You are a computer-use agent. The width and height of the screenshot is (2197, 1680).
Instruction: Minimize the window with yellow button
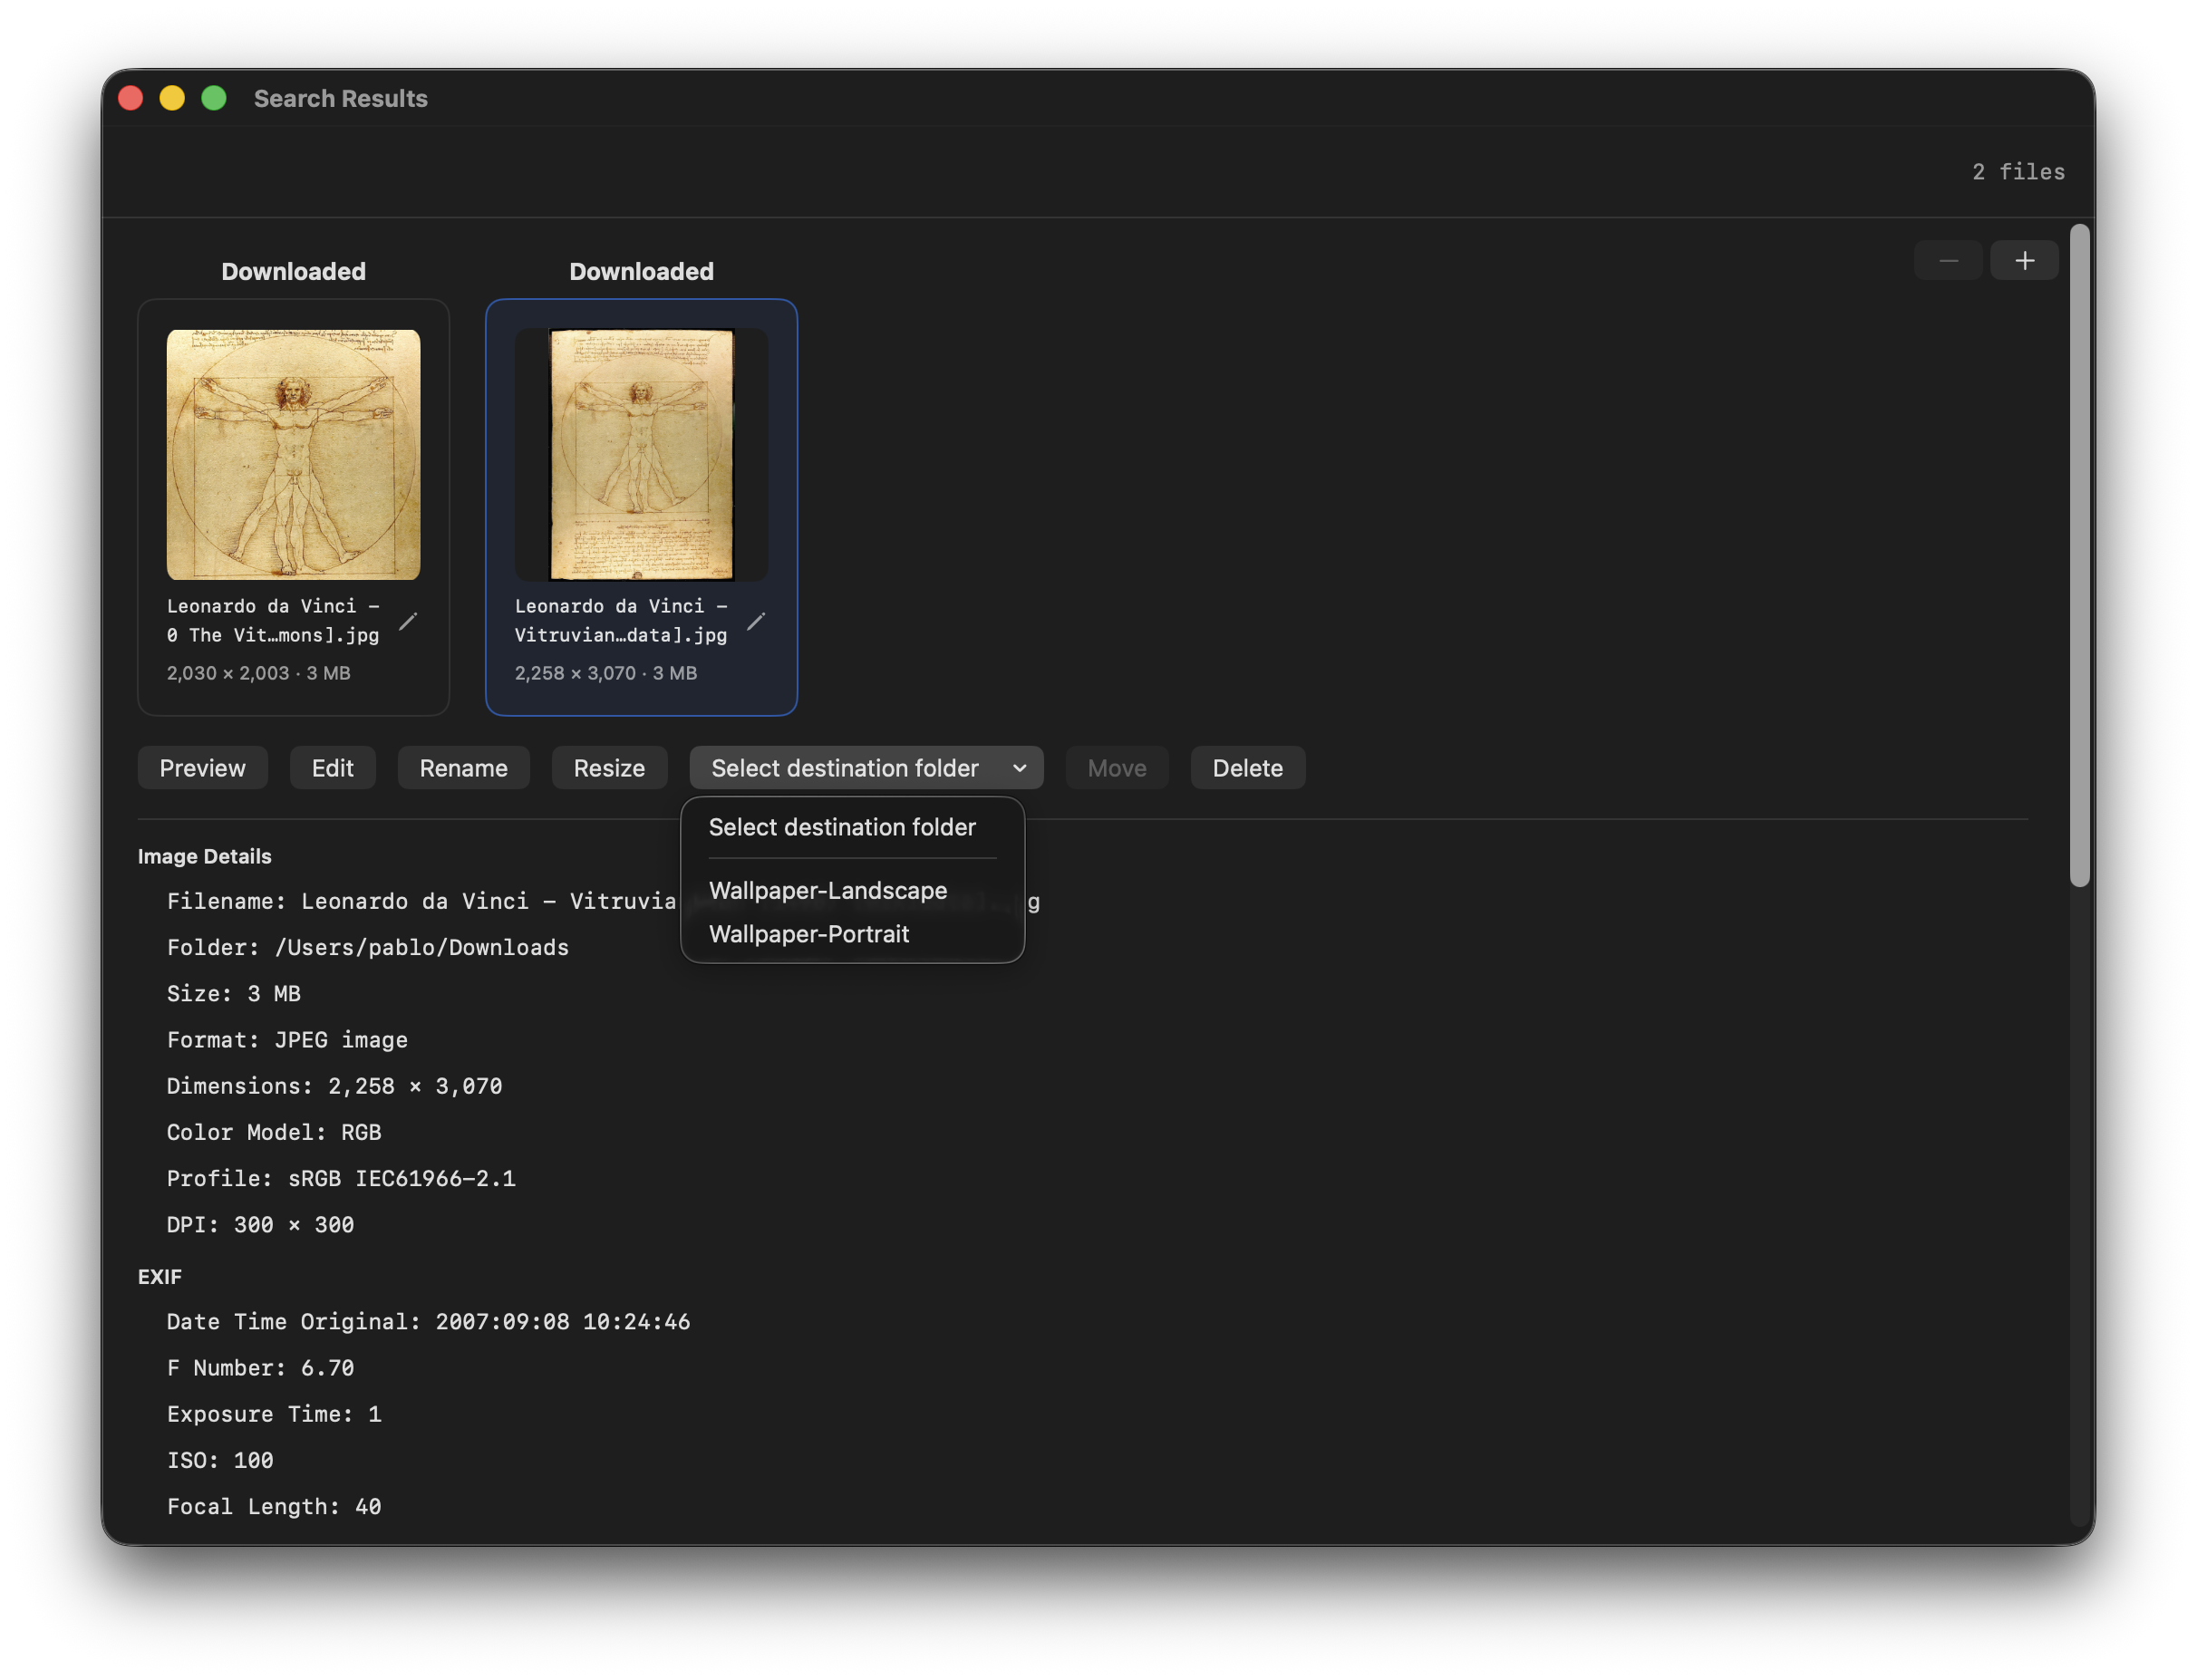coord(172,98)
